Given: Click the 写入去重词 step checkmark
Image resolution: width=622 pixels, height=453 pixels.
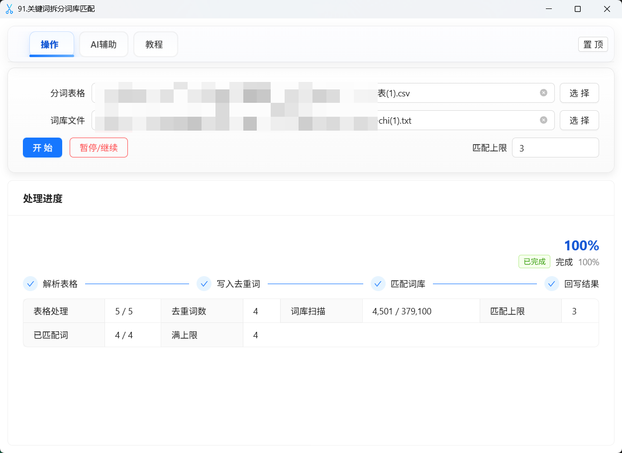Looking at the screenshot, I should pos(204,284).
